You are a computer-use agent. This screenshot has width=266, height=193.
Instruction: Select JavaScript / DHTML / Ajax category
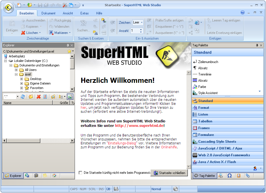[x=227, y=148]
